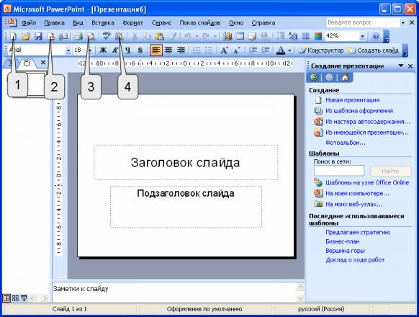The width and height of the screenshot is (419, 317).
Task: Save presentation with floppy disk icon
Action: [x=38, y=36]
